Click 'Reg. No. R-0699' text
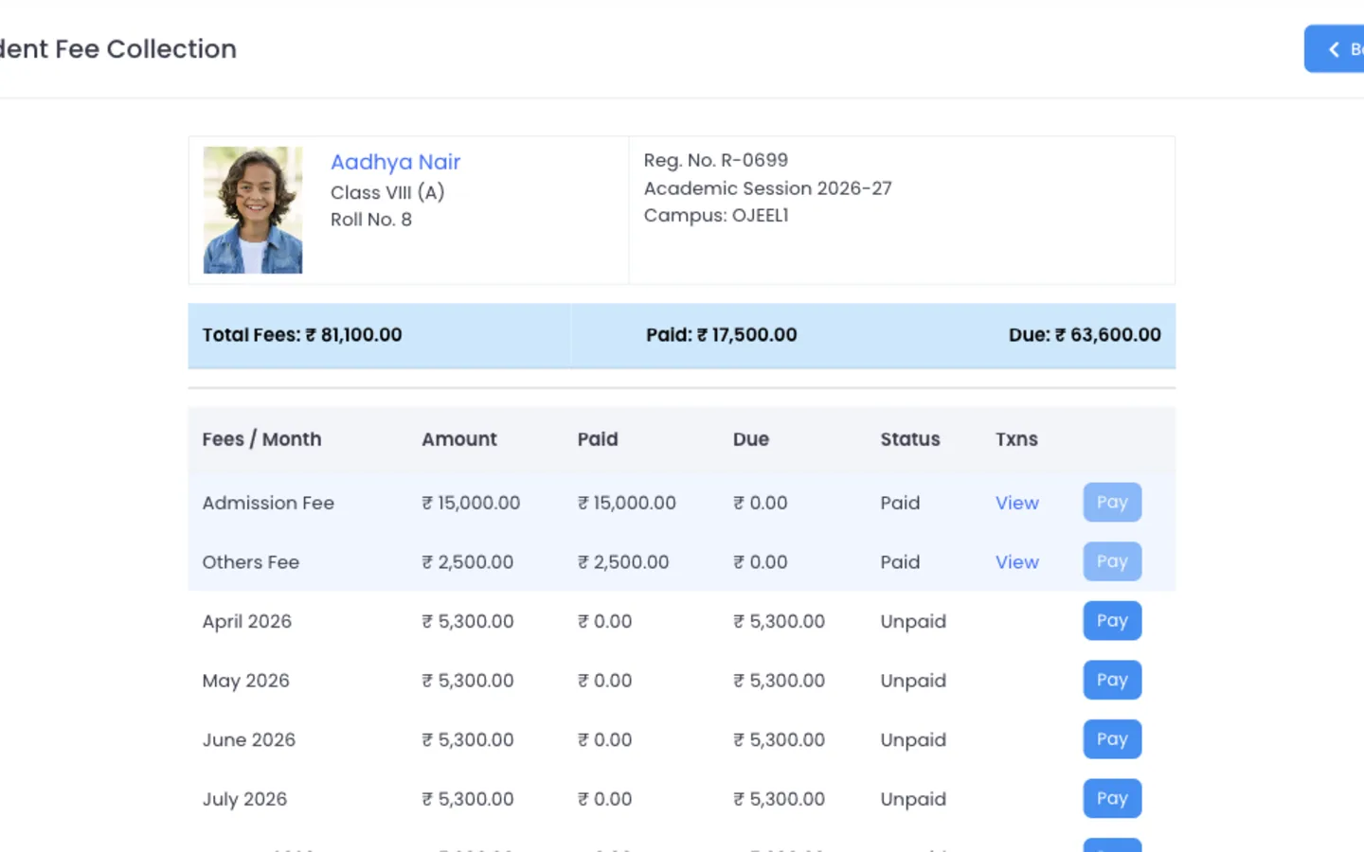1364x852 pixels. click(x=716, y=160)
